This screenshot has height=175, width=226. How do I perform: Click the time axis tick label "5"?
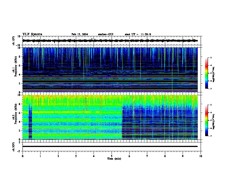112,156
